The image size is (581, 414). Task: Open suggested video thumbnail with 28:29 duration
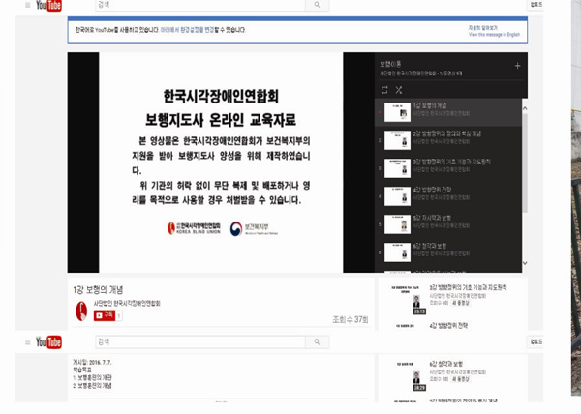[406, 375]
